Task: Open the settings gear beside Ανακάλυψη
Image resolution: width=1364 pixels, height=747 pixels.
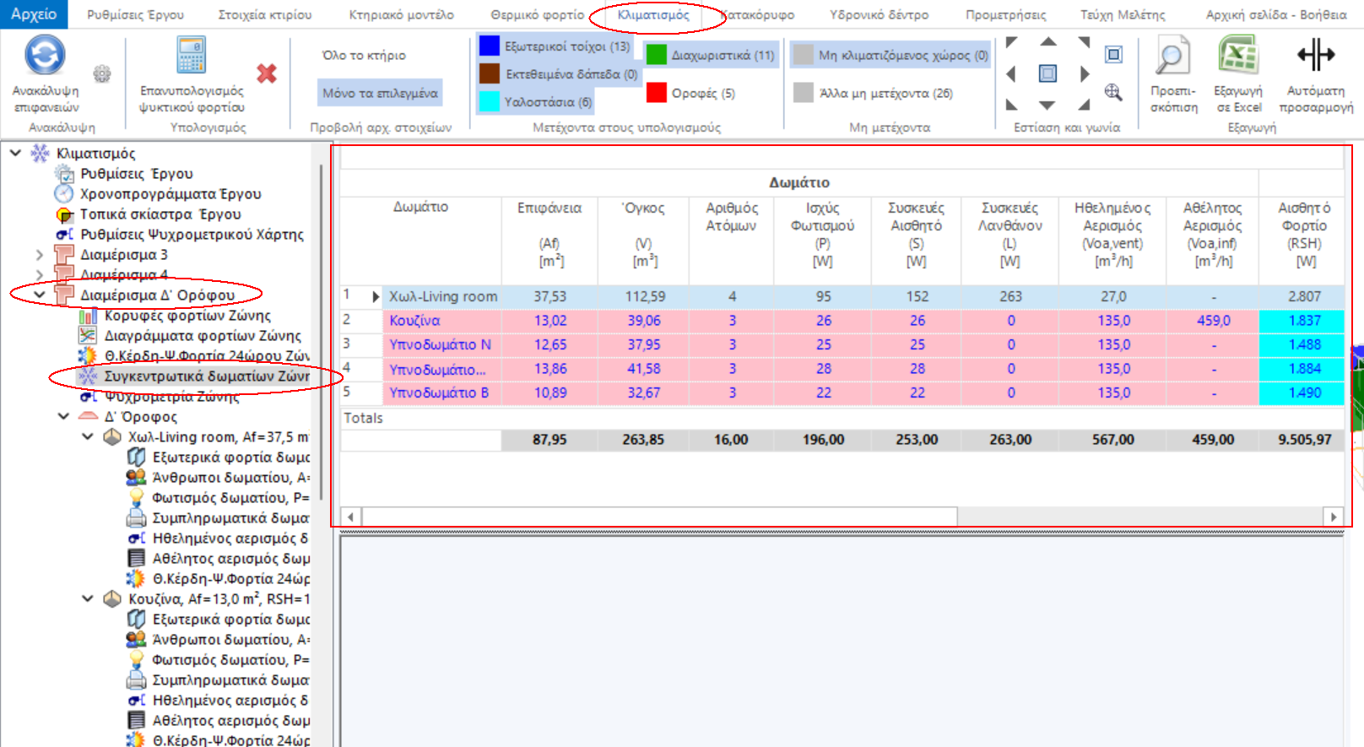Action: [x=102, y=74]
